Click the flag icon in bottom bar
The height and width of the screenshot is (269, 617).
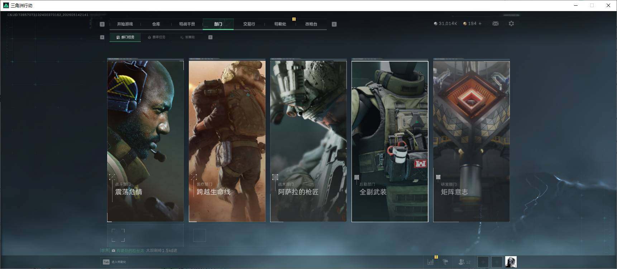[x=445, y=262]
